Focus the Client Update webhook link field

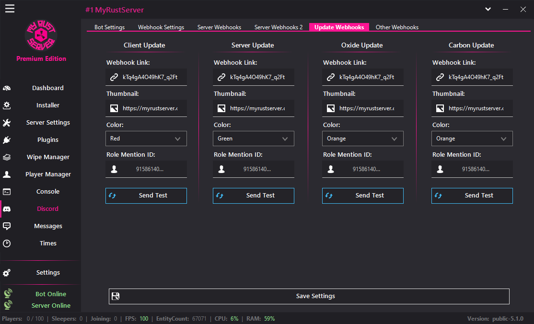pos(146,77)
